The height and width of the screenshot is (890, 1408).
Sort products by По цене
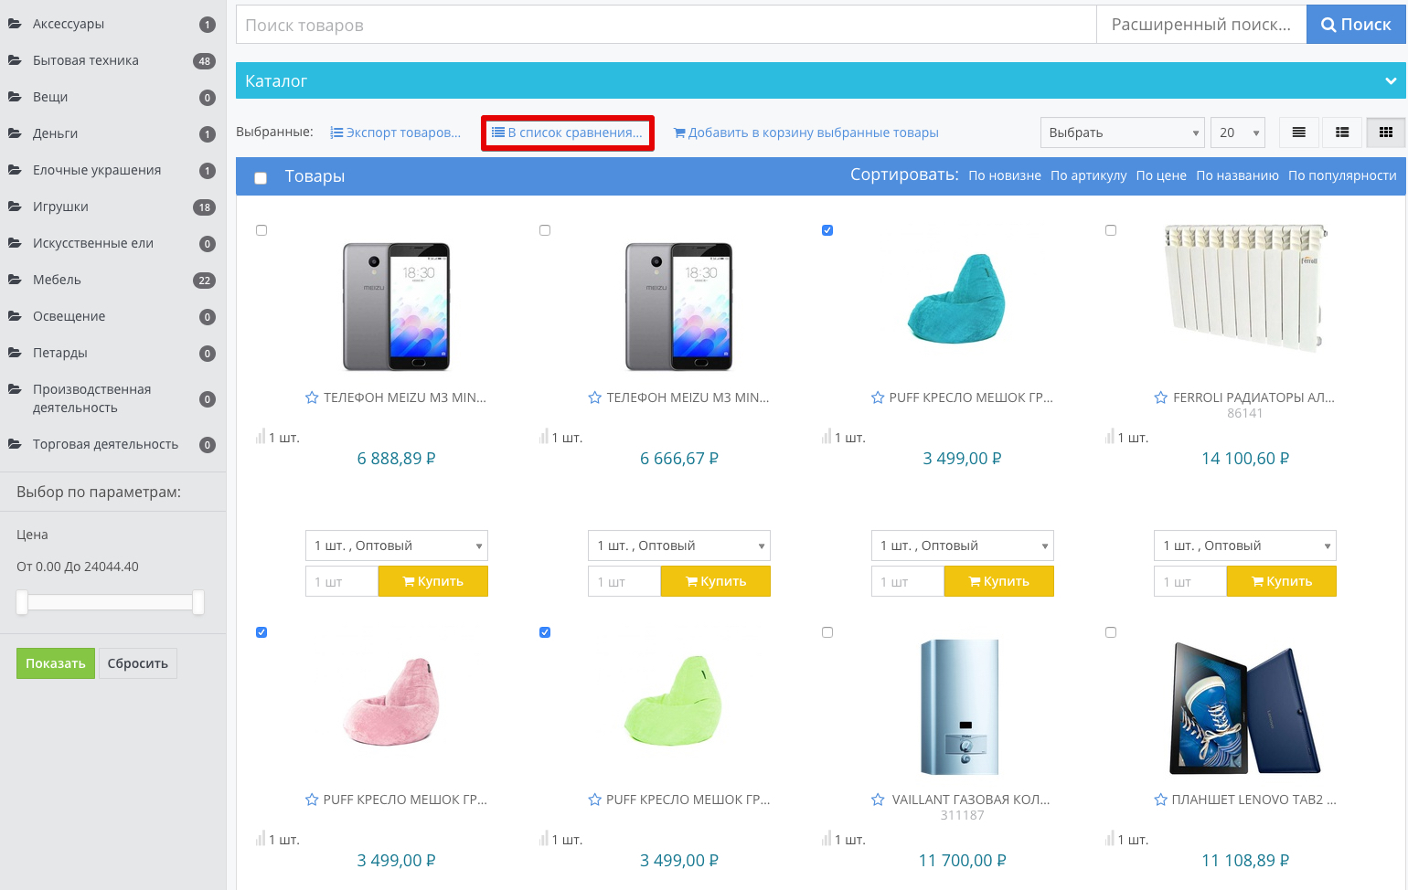1161,175
